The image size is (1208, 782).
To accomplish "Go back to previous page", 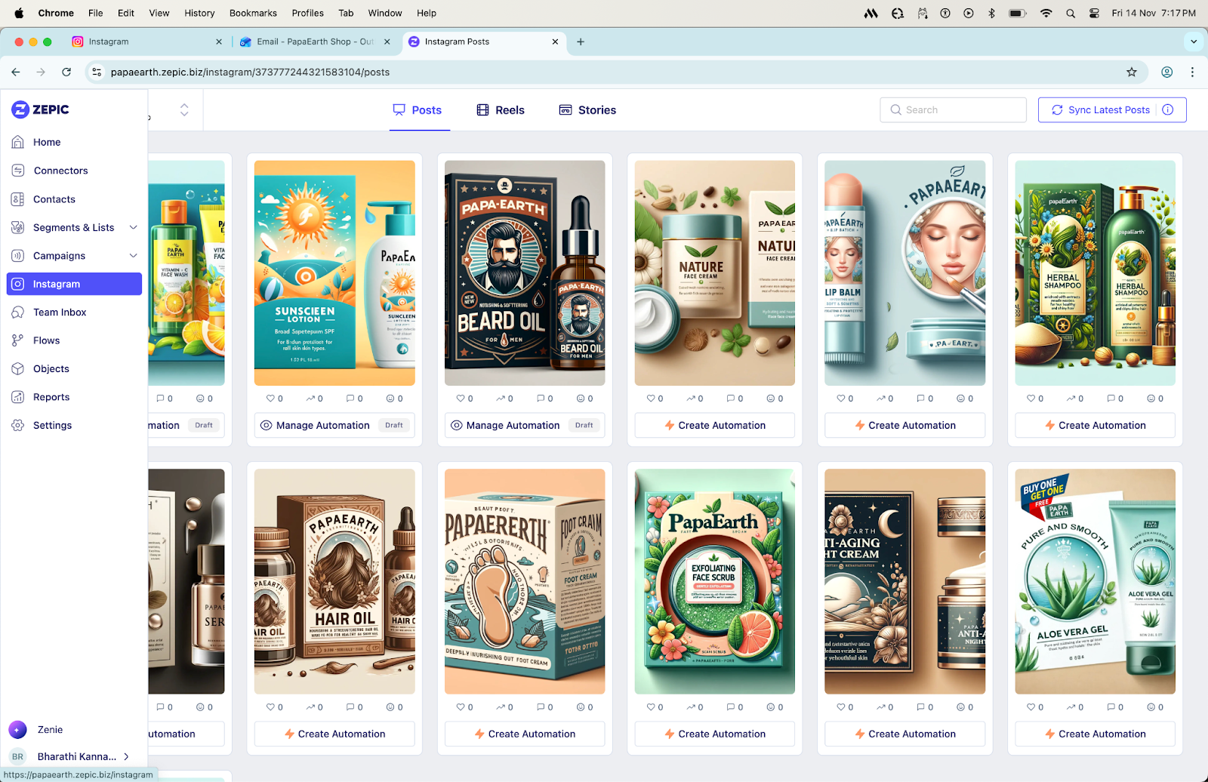I will click(16, 72).
